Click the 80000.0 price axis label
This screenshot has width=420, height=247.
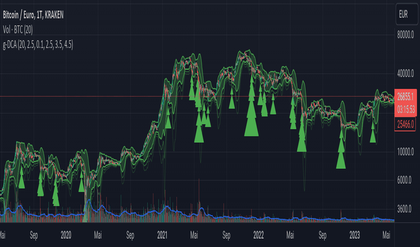click(405, 35)
